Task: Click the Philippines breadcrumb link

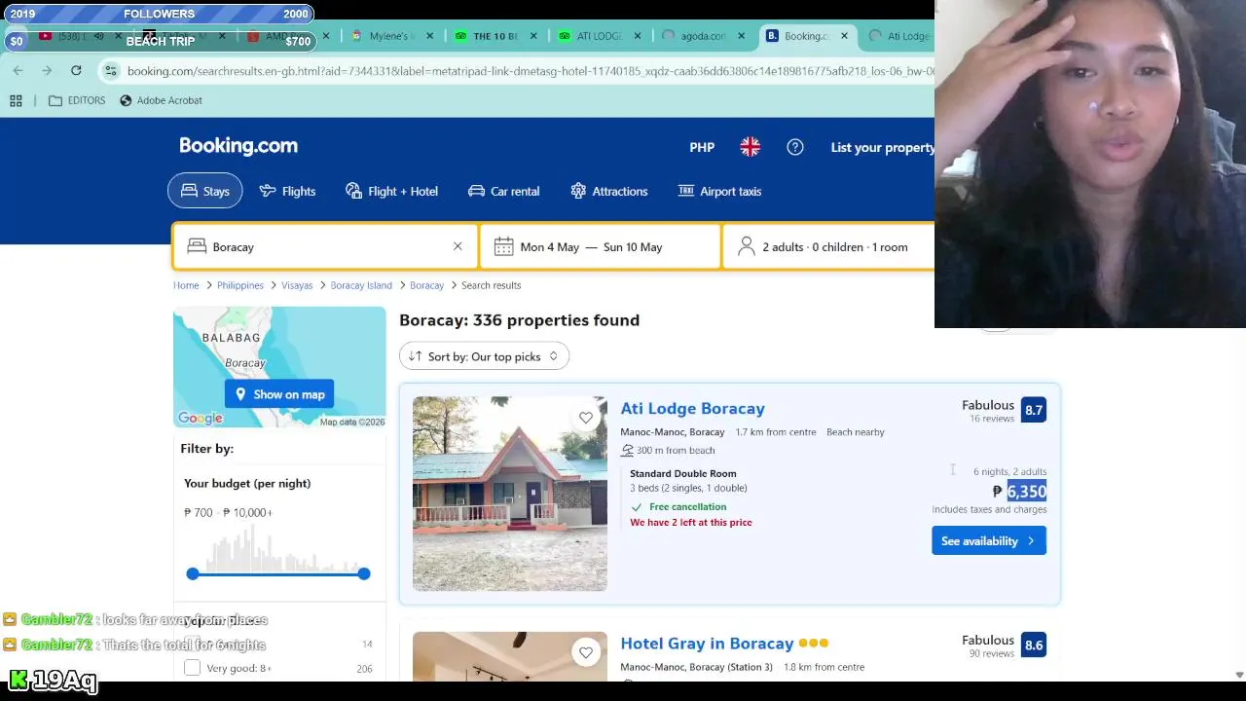Action: 240,285
